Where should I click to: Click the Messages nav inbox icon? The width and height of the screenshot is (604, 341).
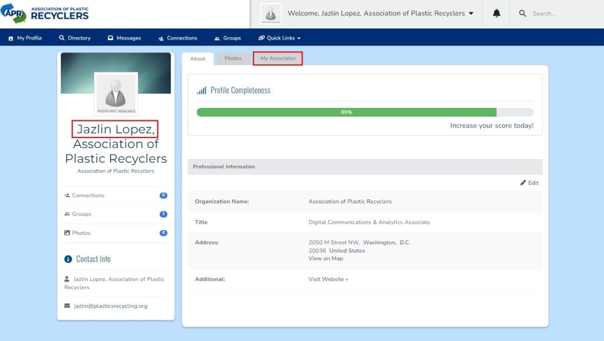click(110, 38)
